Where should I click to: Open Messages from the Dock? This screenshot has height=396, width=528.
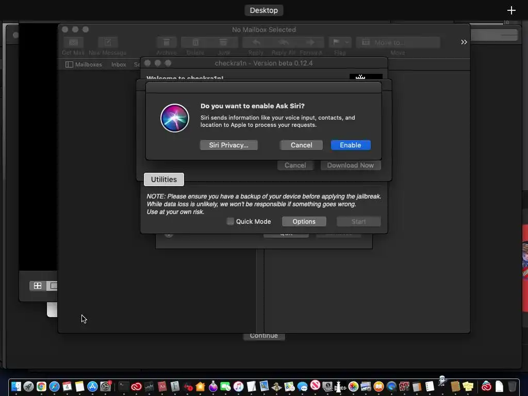point(302,386)
